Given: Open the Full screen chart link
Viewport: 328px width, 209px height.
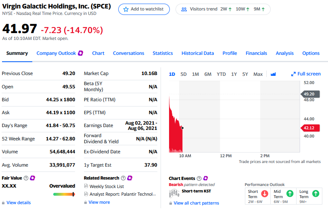Looking at the screenshot, I should [x=306, y=74].
